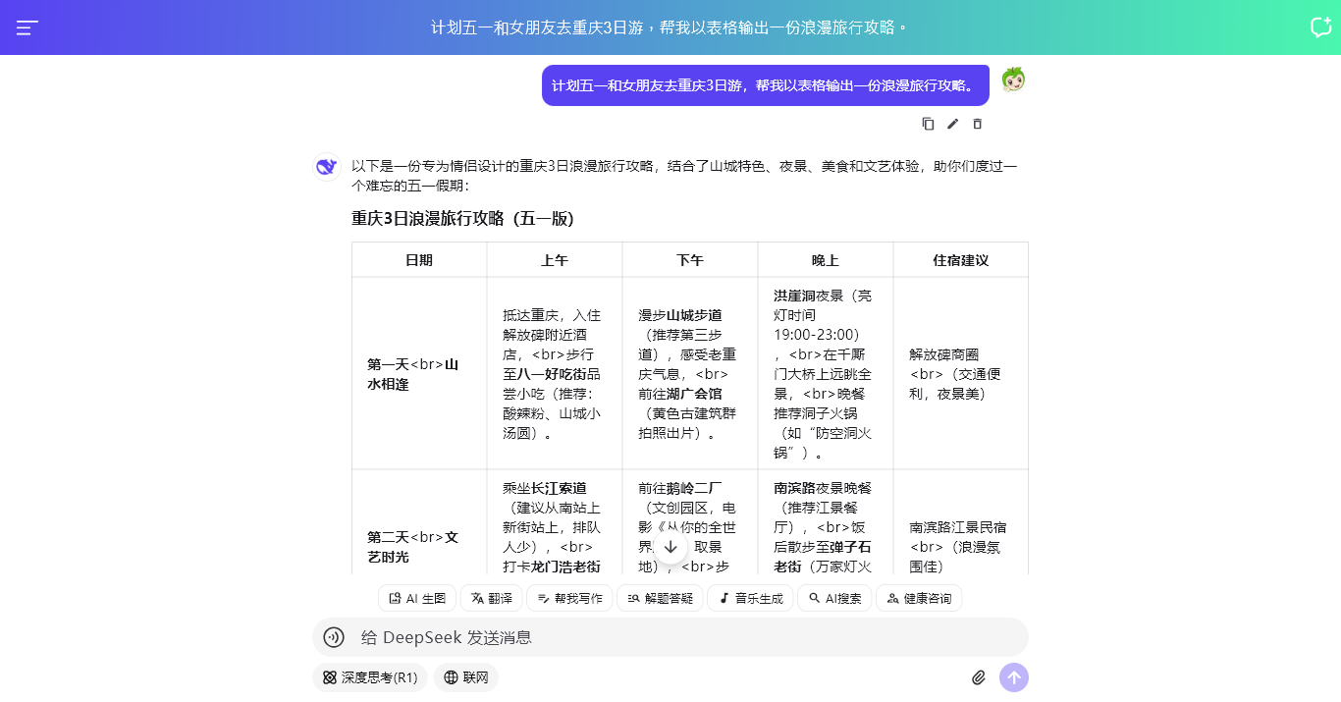Copy the user message using copy icon
Viewport: 1341px width, 702px height.
pos(928,124)
